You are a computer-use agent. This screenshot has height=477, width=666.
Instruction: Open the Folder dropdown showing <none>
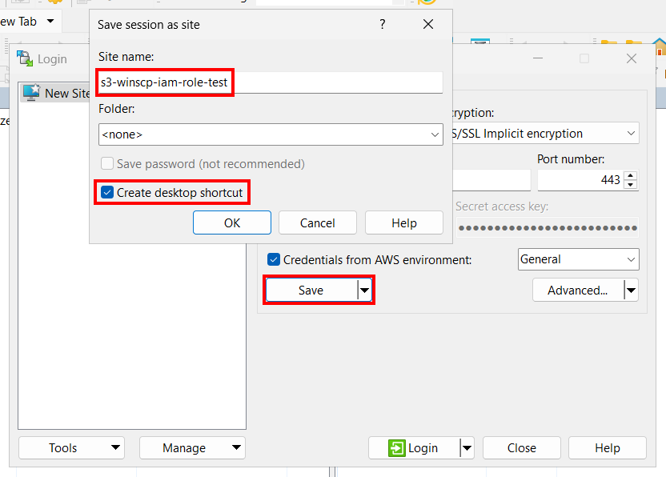click(271, 134)
